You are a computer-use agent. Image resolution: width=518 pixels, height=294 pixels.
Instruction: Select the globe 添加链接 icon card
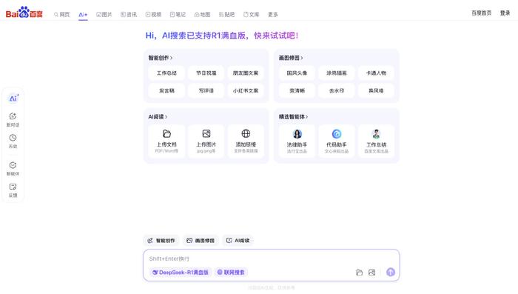(246, 141)
